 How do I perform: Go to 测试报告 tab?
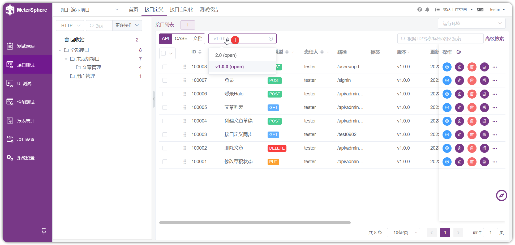pyautogui.click(x=209, y=10)
